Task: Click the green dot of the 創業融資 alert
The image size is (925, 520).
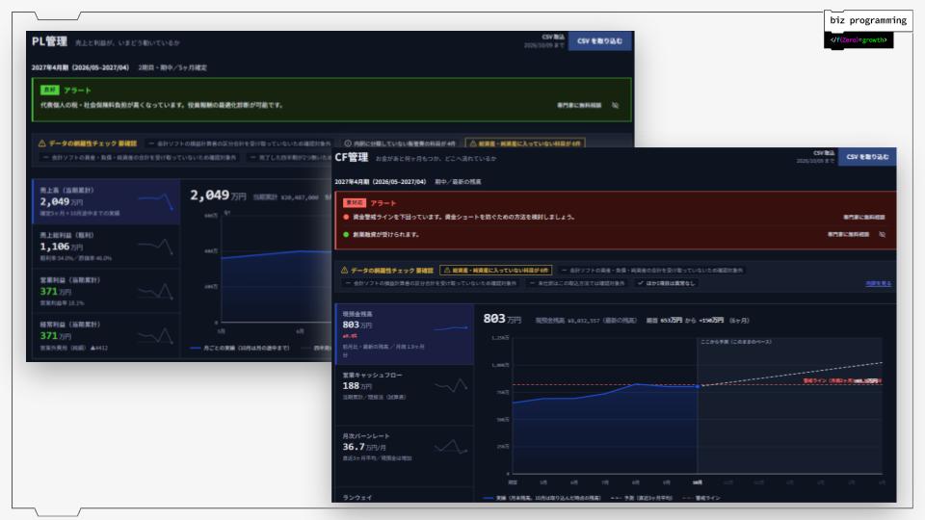Action: [346, 234]
